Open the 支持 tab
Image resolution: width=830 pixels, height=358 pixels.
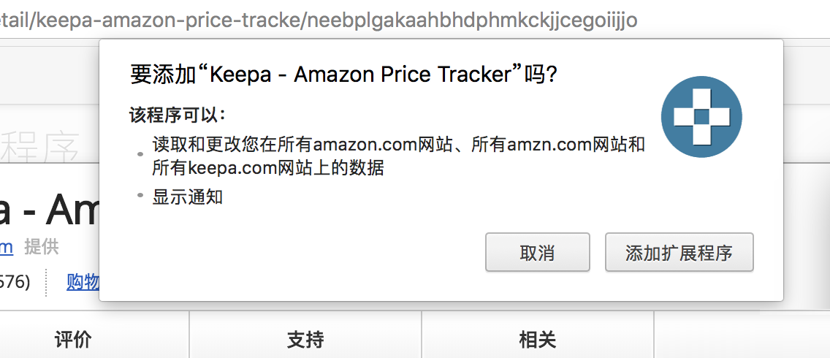tap(305, 340)
